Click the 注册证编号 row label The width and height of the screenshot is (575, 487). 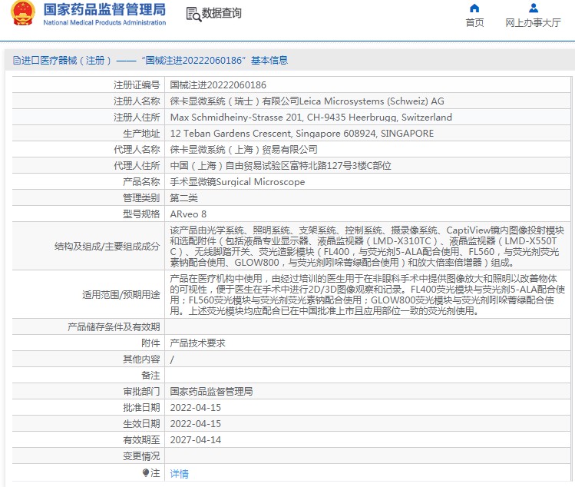click(137, 85)
